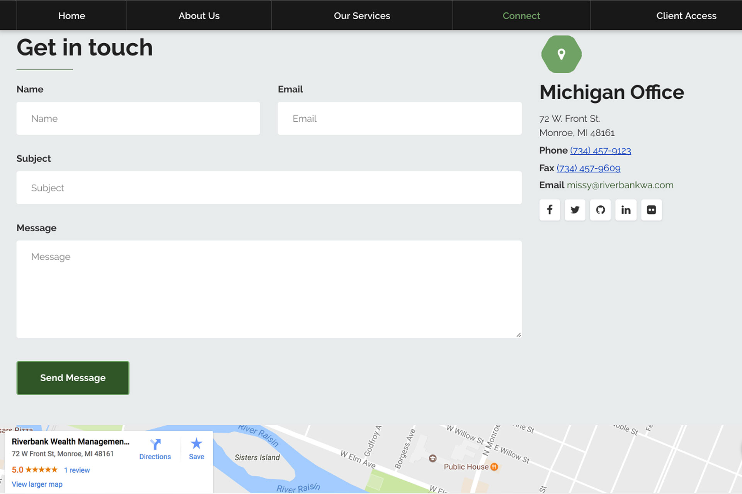Click the missy@riverbankwa.com email link
This screenshot has height=494, width=742.
click(620, 185)
